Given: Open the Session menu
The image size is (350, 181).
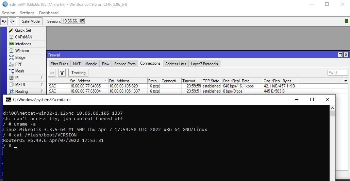Looking at the screenshot, I should pyautogui.click(x=9, y=13).
